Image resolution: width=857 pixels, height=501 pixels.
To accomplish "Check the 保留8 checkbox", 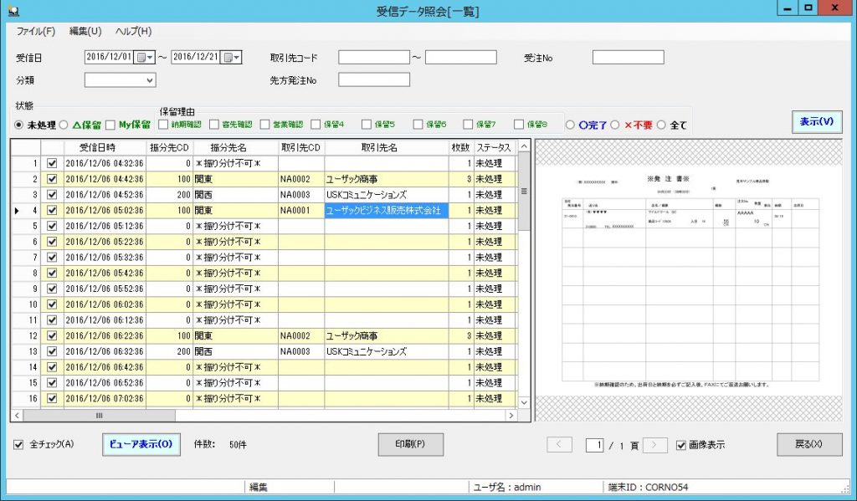I will tap(519, 125).
